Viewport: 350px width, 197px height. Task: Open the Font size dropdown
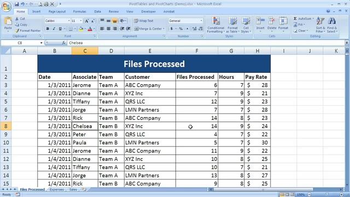(x=81, y=21)
